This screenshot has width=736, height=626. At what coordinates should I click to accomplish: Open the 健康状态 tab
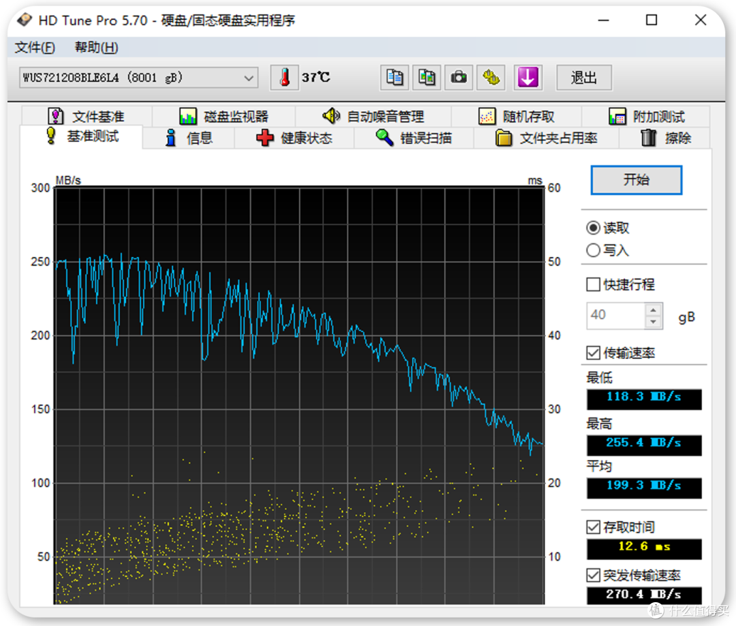point(294,138)
